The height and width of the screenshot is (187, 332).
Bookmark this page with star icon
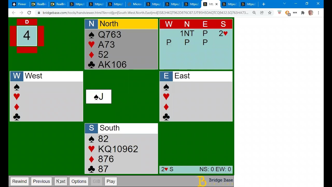[x=270, y=13]
